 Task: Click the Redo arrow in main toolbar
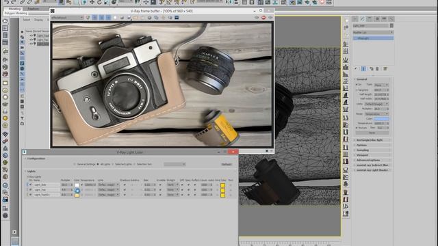point(14,2)
